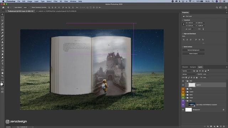Screen dimensions: 228x128
Task: Click the Create new adjustment layer icon
Action: click(214, 127)
